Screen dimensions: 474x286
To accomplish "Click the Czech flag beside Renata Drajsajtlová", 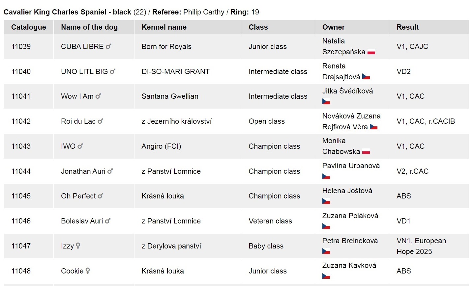I will point(366,77).
